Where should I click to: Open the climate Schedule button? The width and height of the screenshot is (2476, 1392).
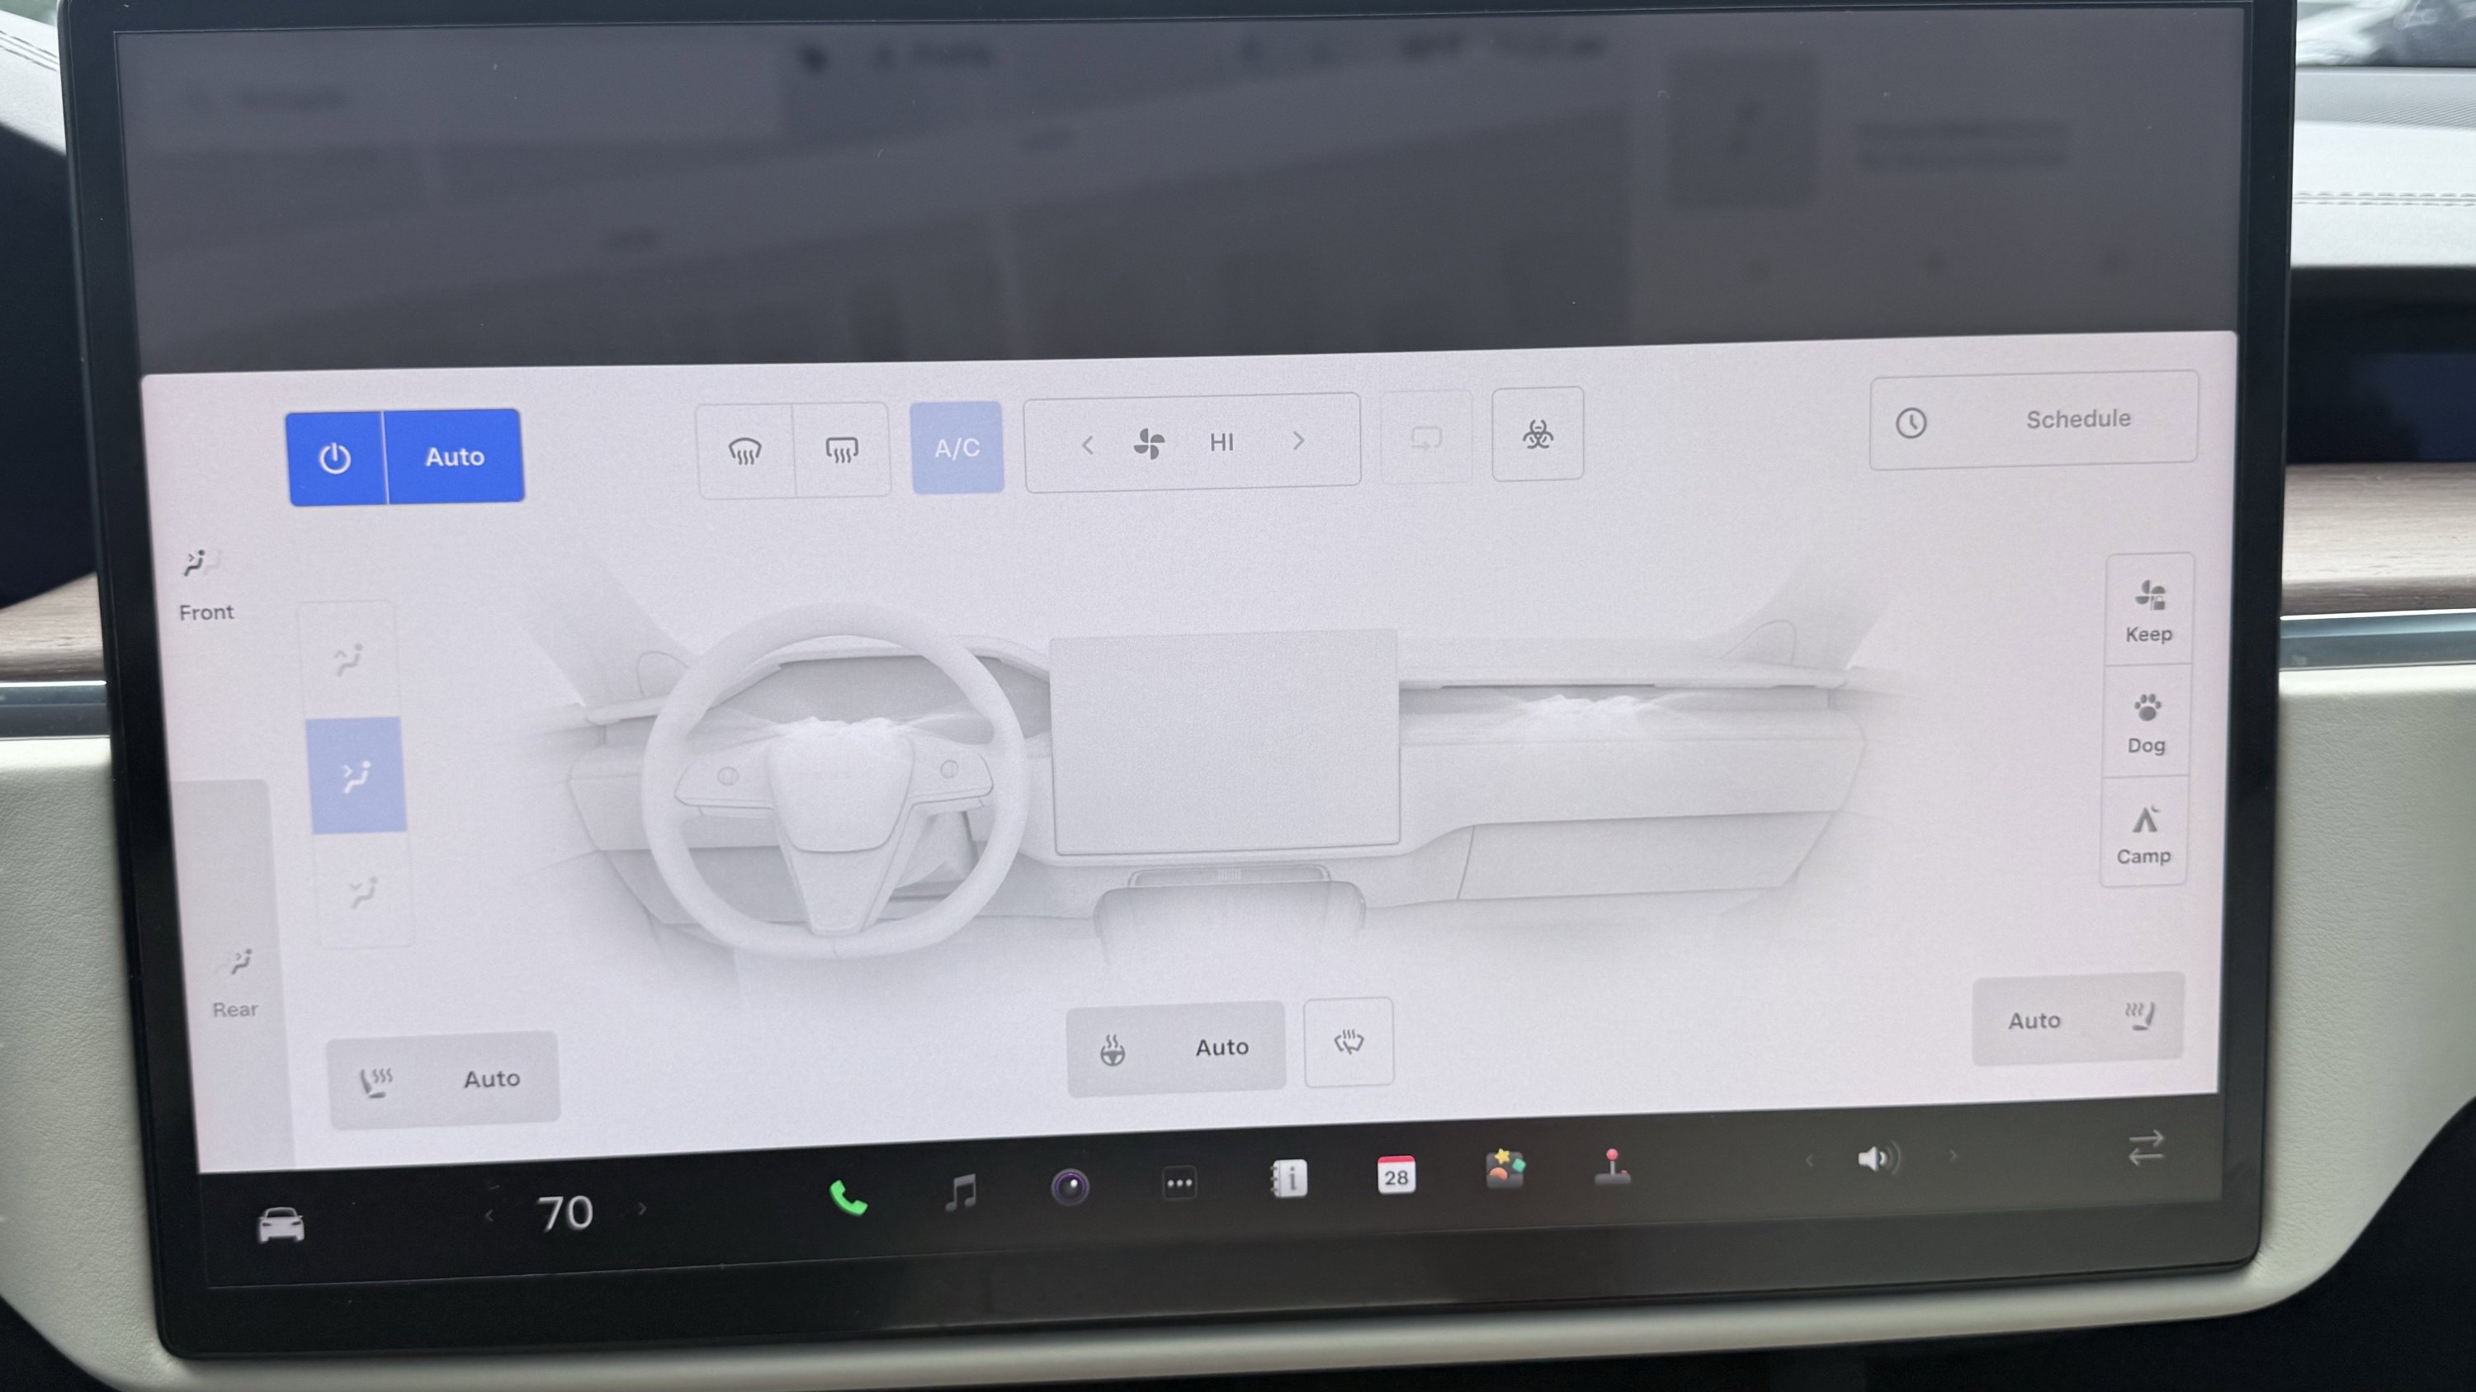pyautogui.click(x=2034, y=420)
